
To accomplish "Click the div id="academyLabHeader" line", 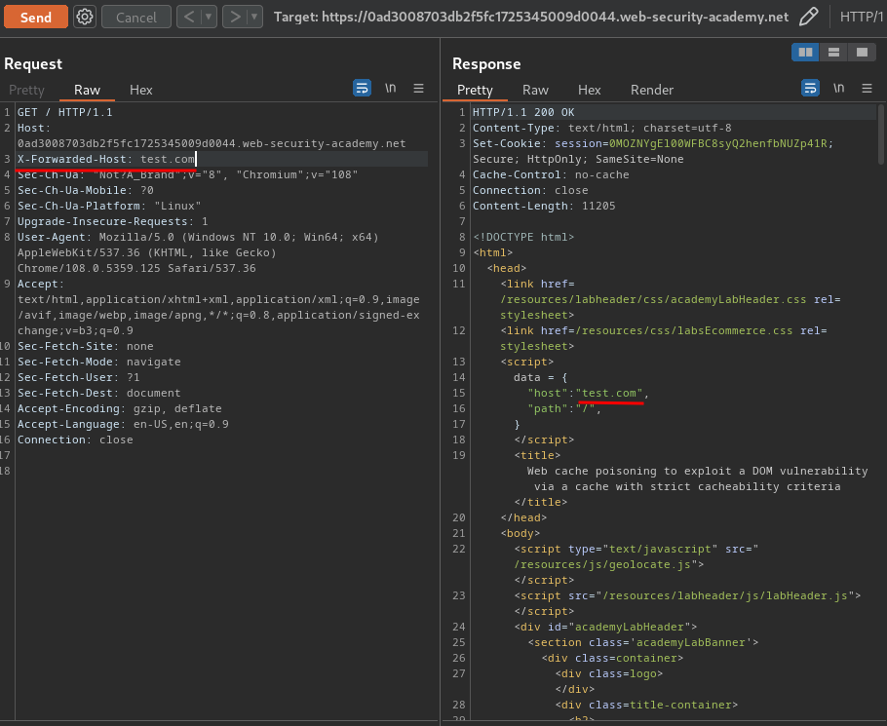I will point(605,627).
